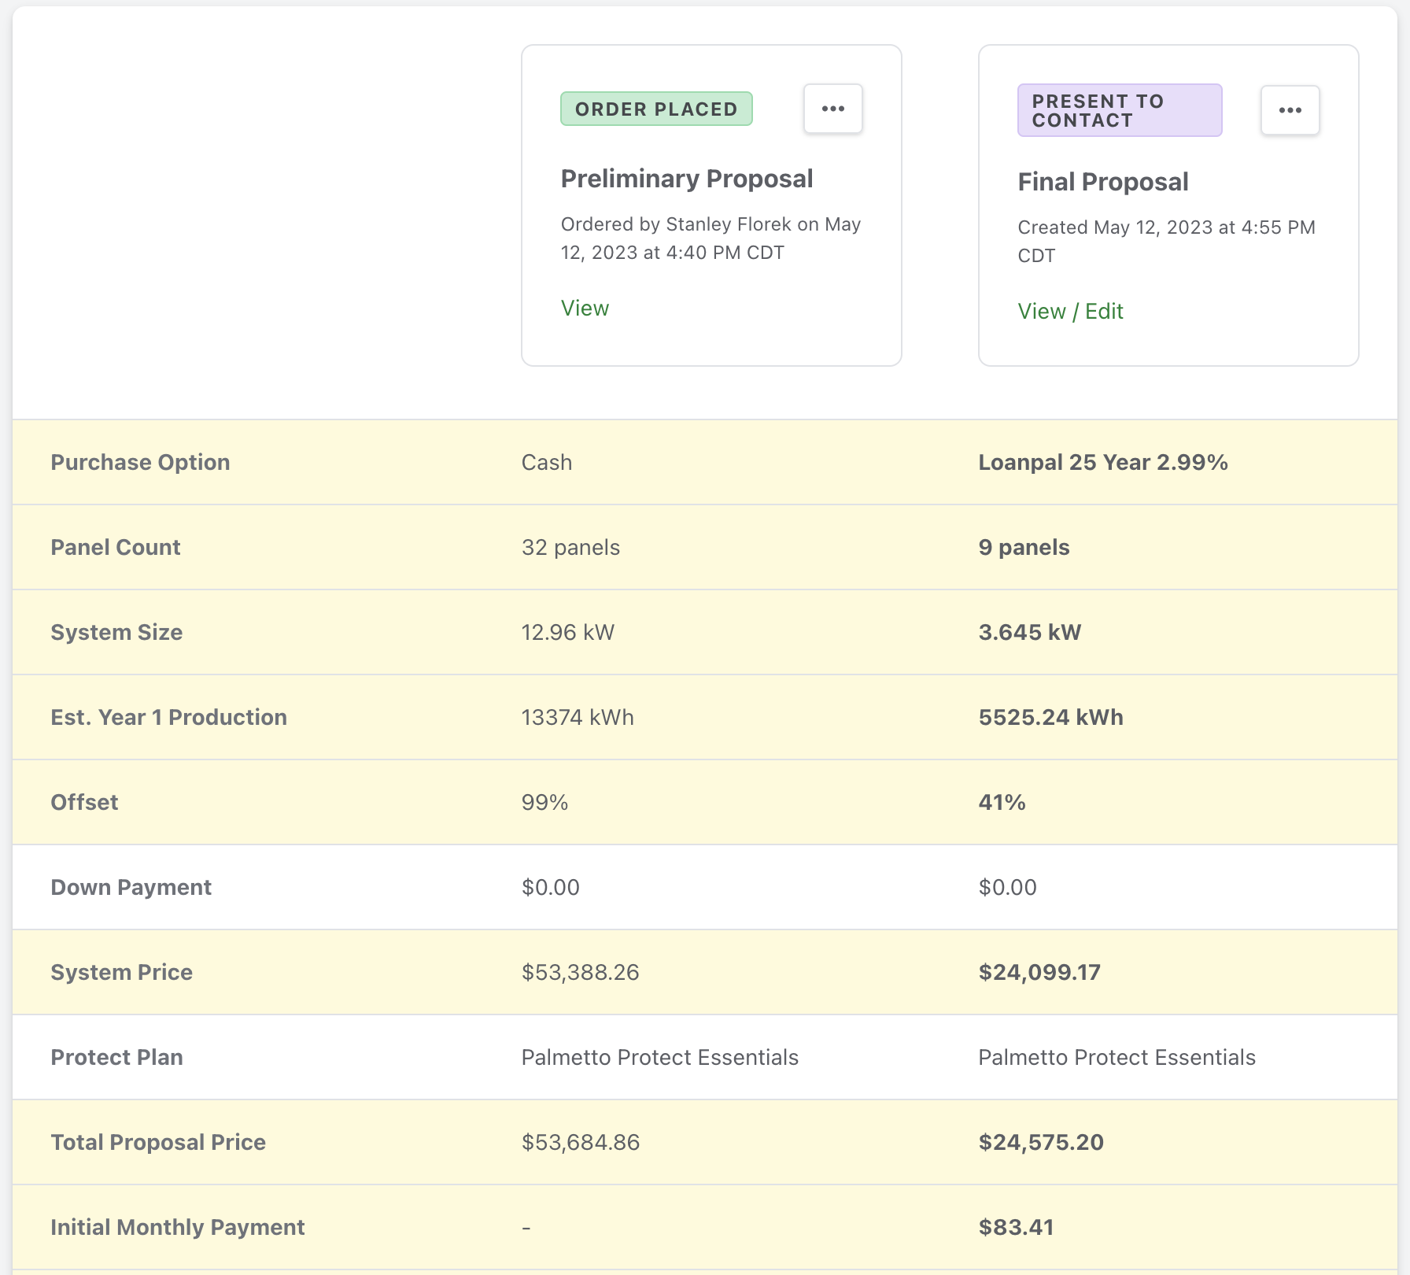
Task: Click the 41% offset value
Action: (x=1002, y=802)
